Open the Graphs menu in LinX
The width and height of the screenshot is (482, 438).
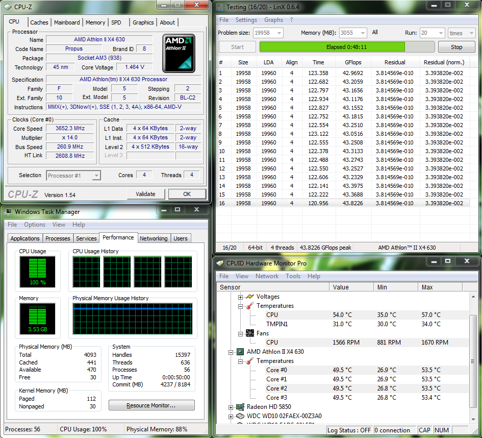[273, 20]
